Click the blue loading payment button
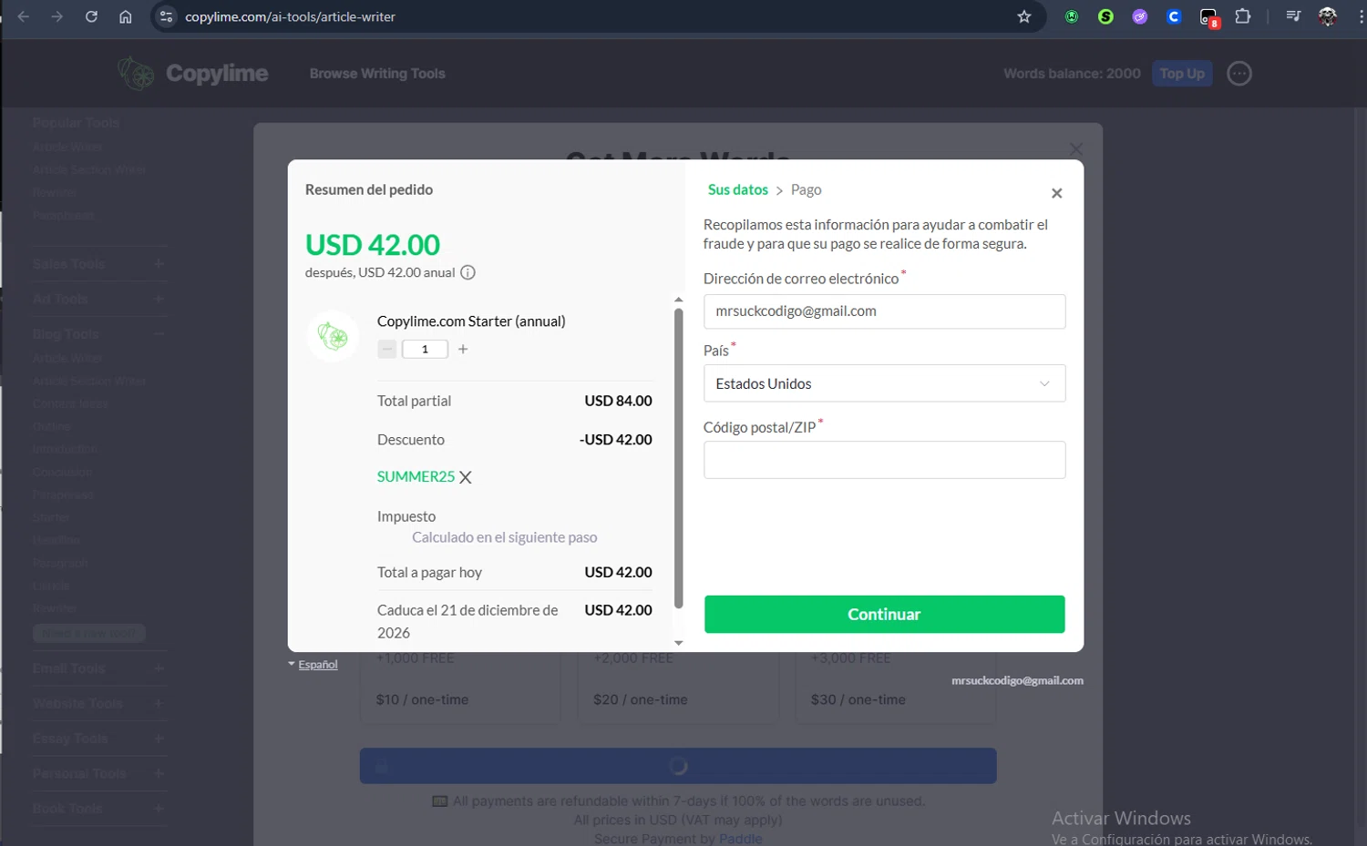The height and width of the screenshot is (846, 1367). tap(678, 766)
